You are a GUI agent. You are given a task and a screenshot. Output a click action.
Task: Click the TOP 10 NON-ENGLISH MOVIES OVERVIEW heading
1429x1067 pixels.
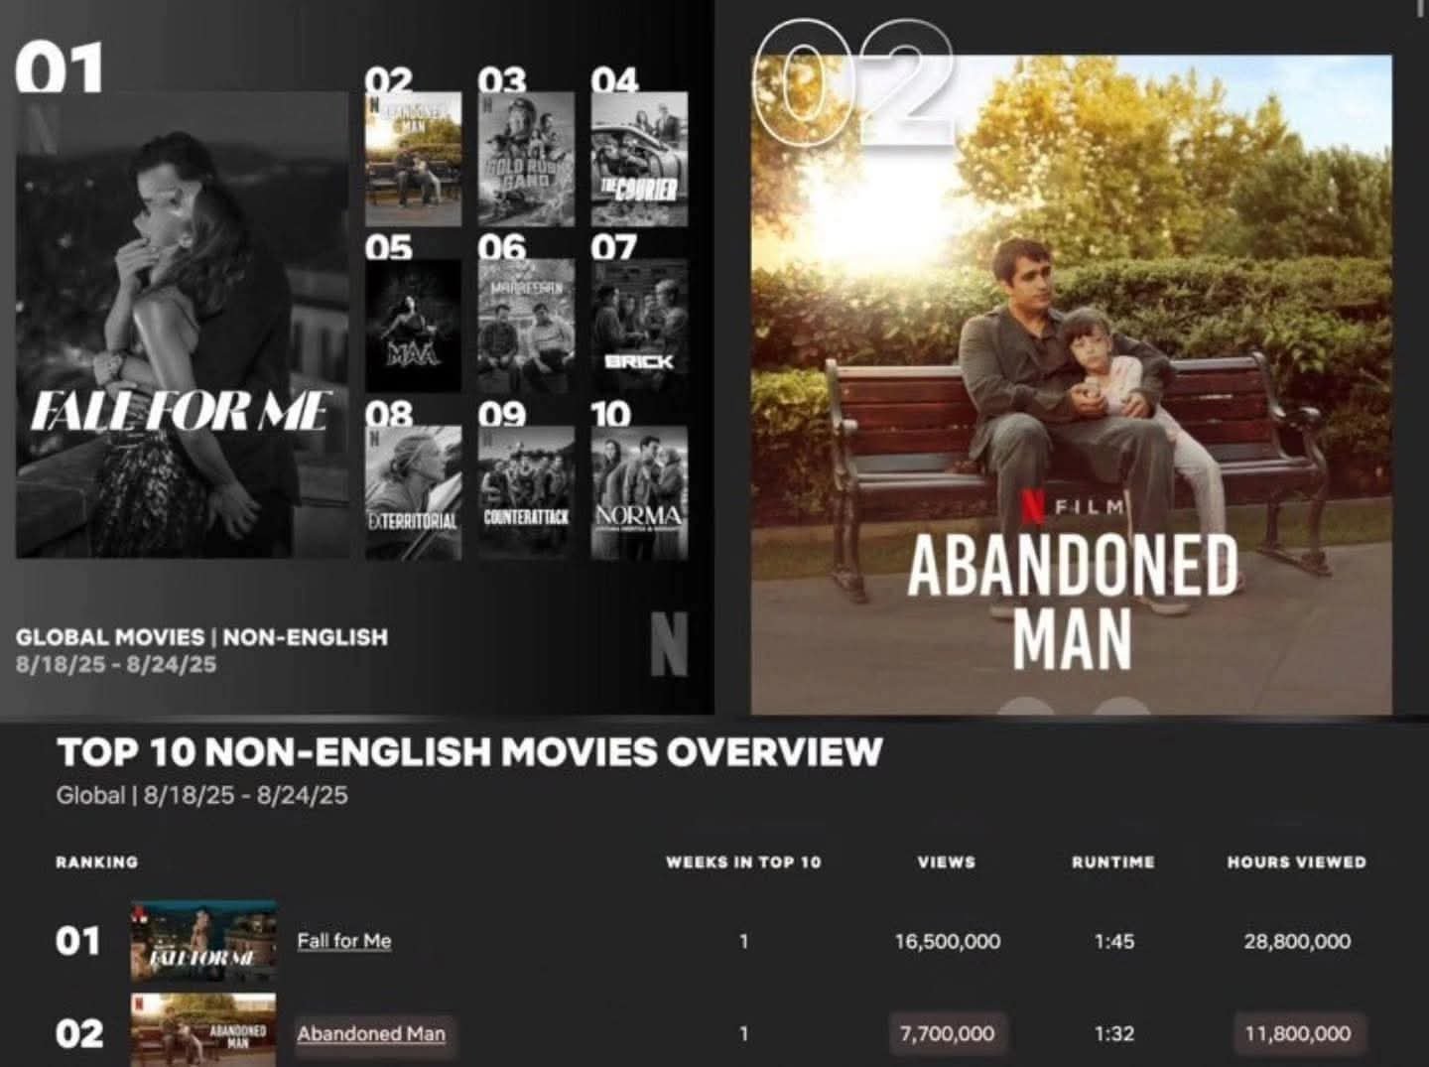coord(469,751)
